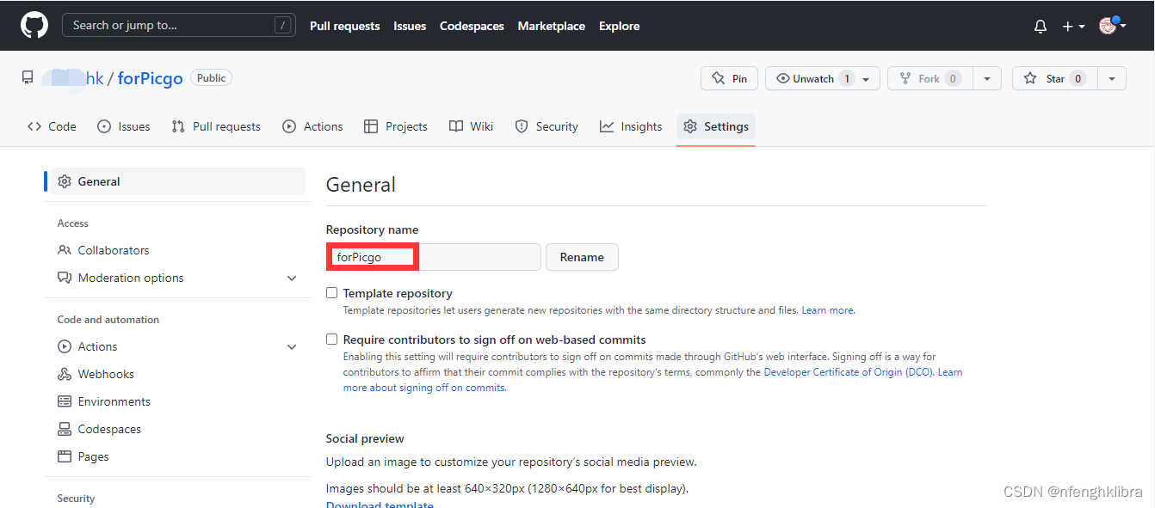Switch to the repository Actions tab
The height and width of the screenshot is (508, 1155).
click(x=312, y=126)
